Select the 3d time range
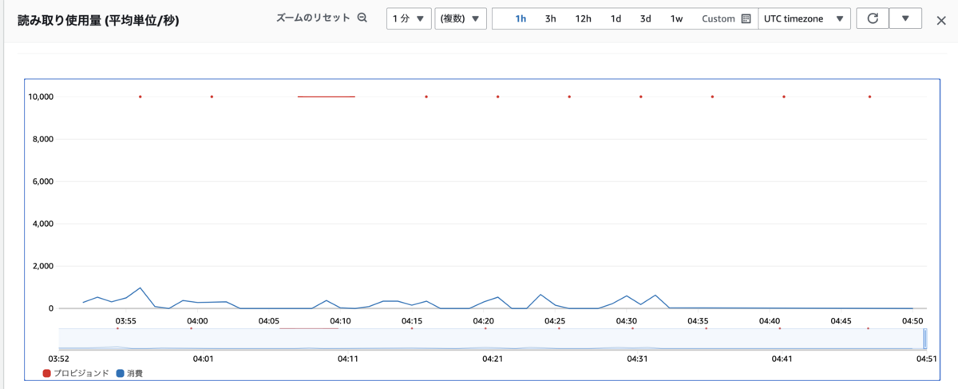 point(645,18)
